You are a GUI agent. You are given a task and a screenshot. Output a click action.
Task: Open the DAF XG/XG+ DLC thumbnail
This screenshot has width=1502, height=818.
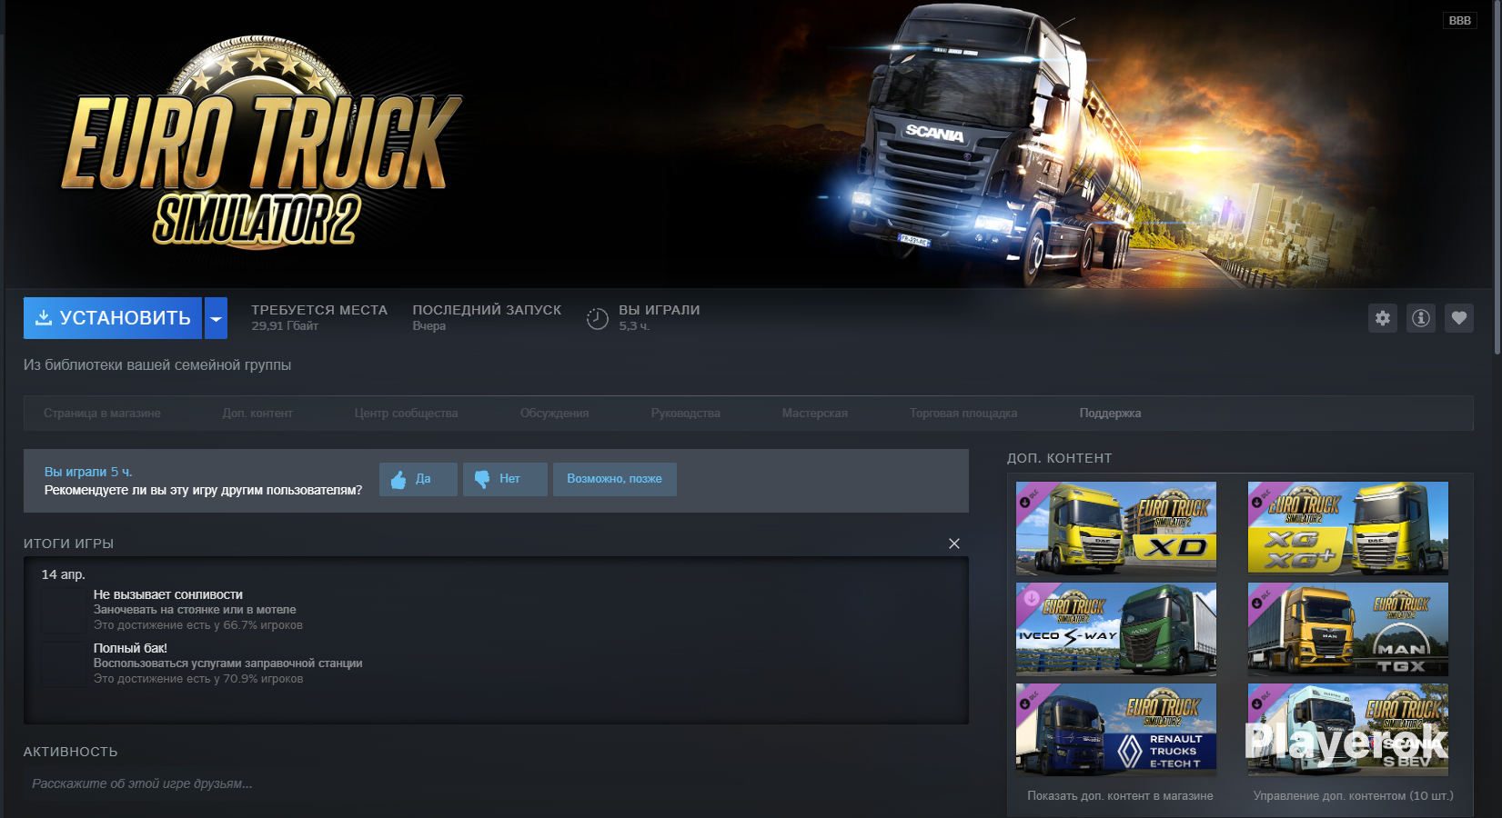(1348, 528)
